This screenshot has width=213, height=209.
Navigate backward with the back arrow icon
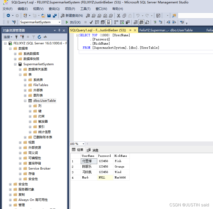pos(8,15)
